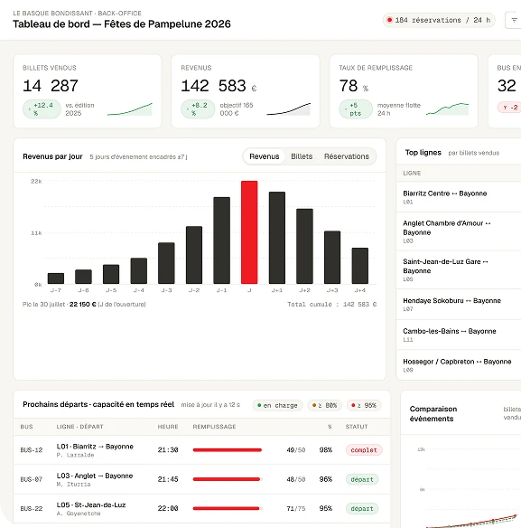
Task: Click the 21:45 departure time
Action: click(x=168, y=479)
